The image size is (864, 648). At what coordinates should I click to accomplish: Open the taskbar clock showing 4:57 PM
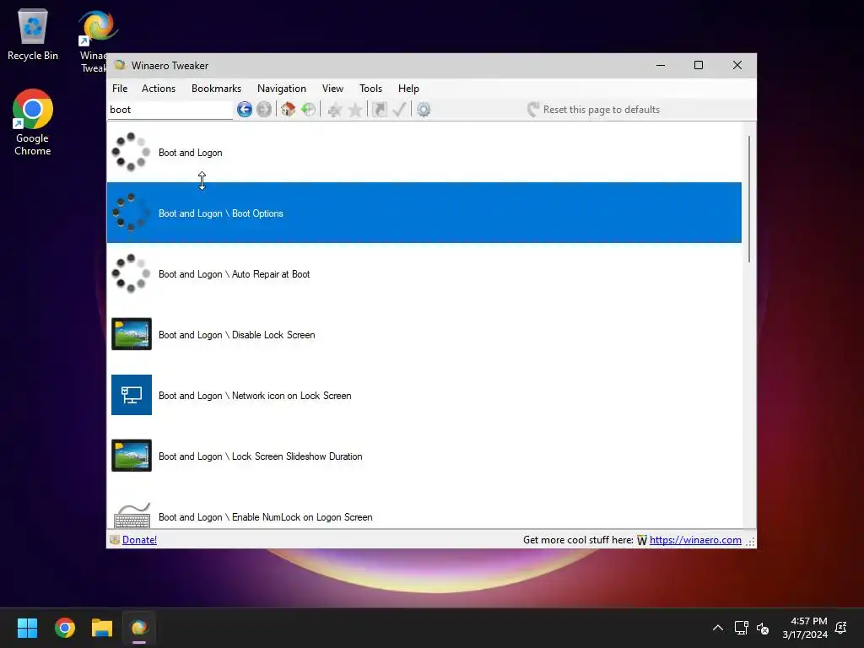click(805, 628)
